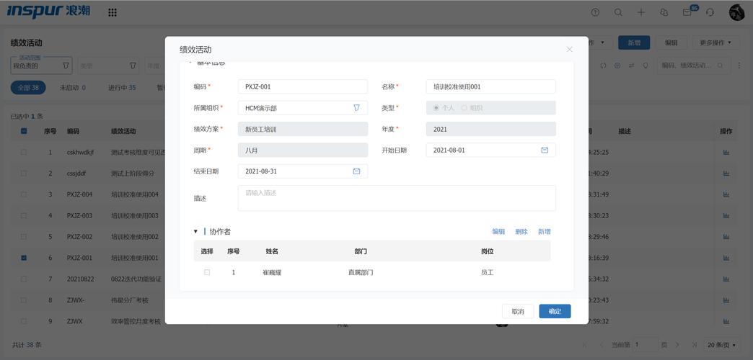The image size is (753, 360).
Task: Open the nine-dot app launcher grid
Action: coord(113,12)
